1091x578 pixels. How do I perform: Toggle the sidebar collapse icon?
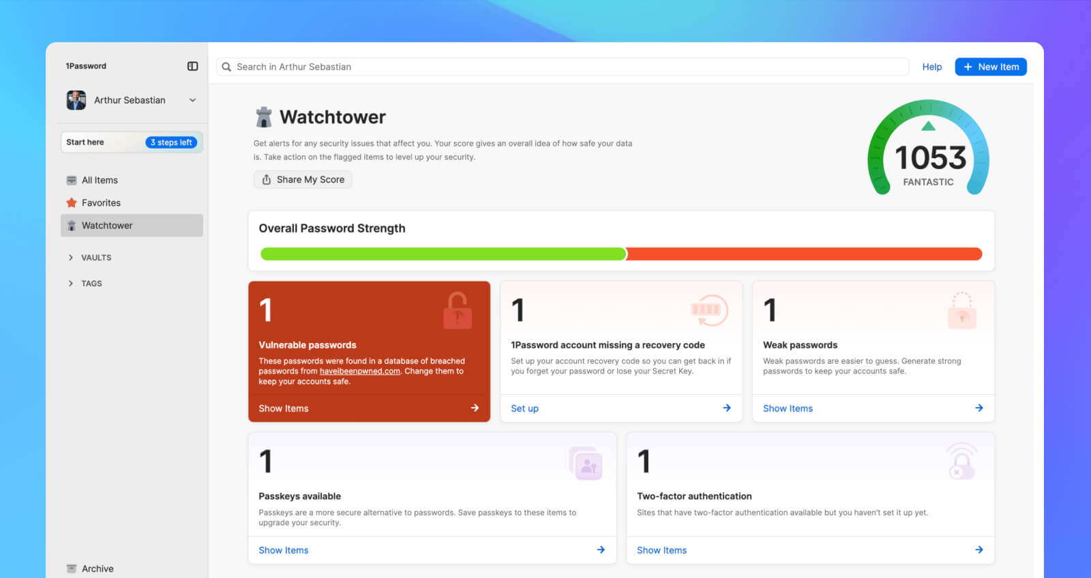point(192,66)
